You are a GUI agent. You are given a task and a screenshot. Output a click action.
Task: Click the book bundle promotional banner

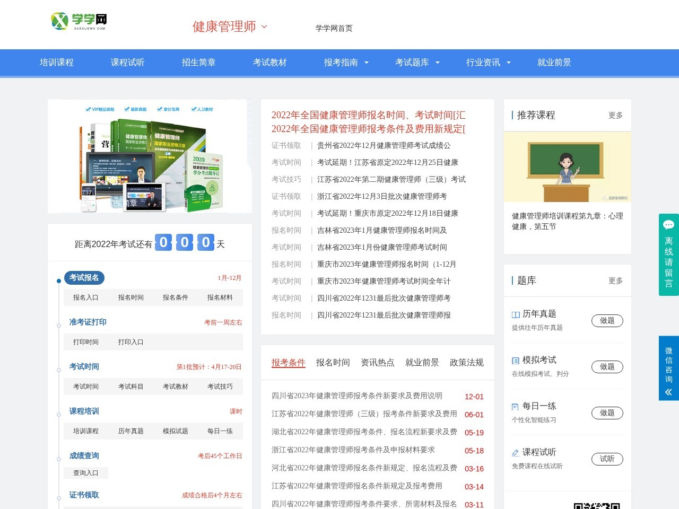(150, 156)
